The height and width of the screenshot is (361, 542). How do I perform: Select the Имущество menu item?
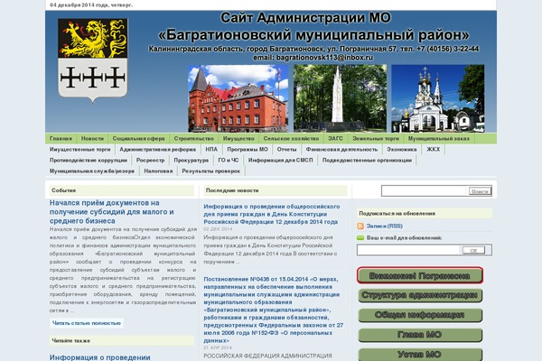coord(238,138)
